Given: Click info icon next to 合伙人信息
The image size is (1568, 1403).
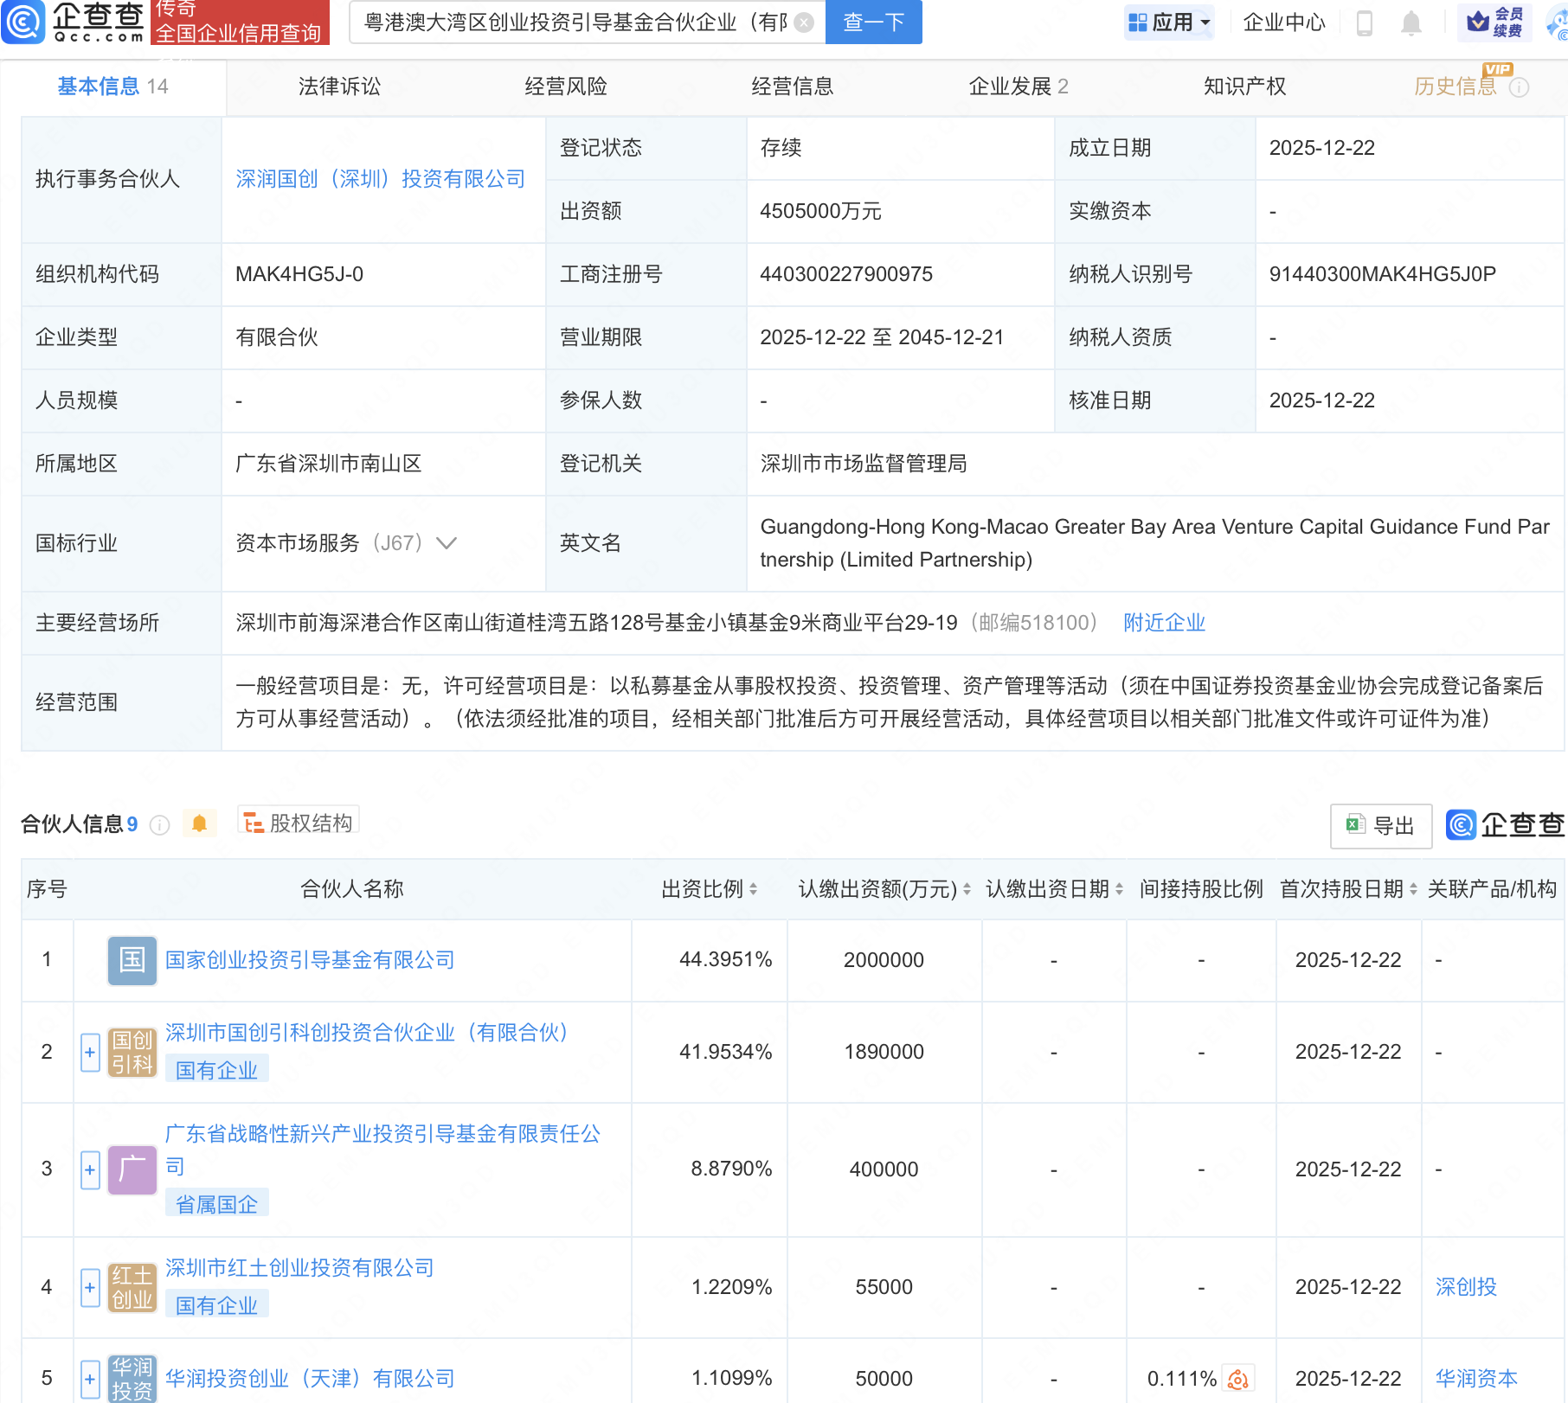Looking at the screenshot, I should pos(159,825).
